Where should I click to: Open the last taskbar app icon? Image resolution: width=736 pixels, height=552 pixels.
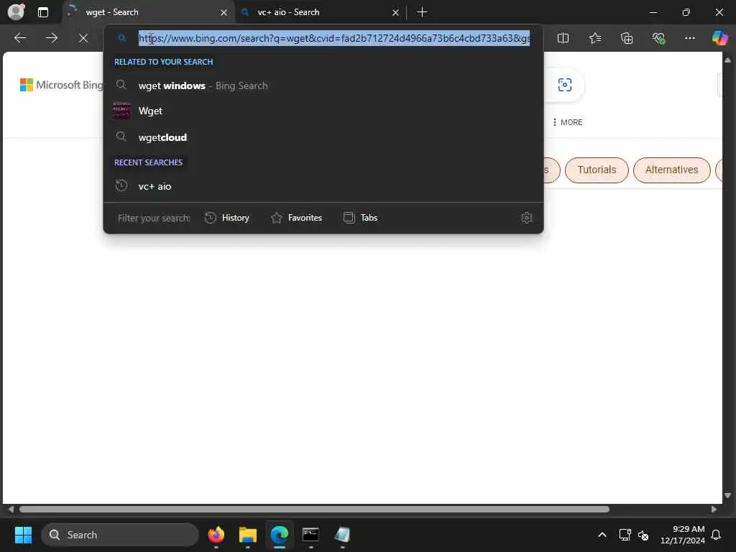coord(342,535)
